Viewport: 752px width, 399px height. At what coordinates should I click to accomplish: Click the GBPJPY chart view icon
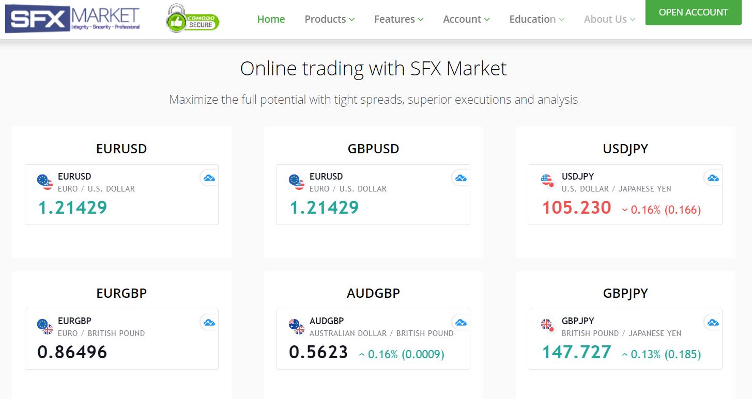(x=713, y=322)
